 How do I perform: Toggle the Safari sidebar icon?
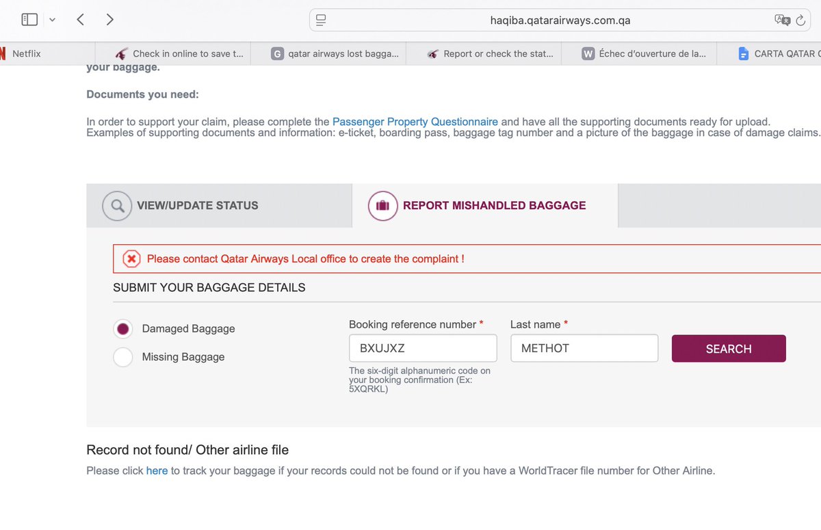click(x=29, y=20)
